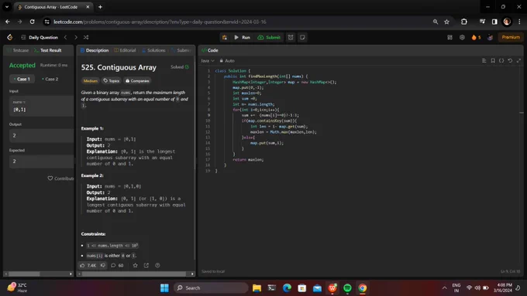Viewport: 527px width, 296px height.
Task: Go to the previous question arrow
Action: (x=66, y=37)
